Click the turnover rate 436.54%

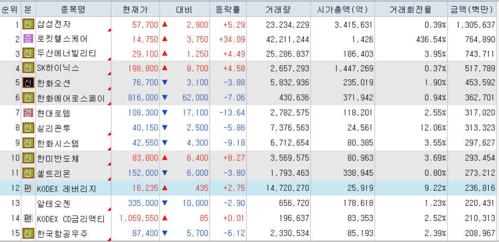coord(431,39)
